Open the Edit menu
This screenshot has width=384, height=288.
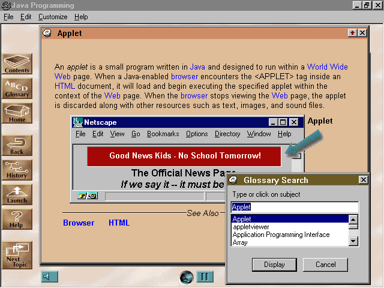(26, 17)
